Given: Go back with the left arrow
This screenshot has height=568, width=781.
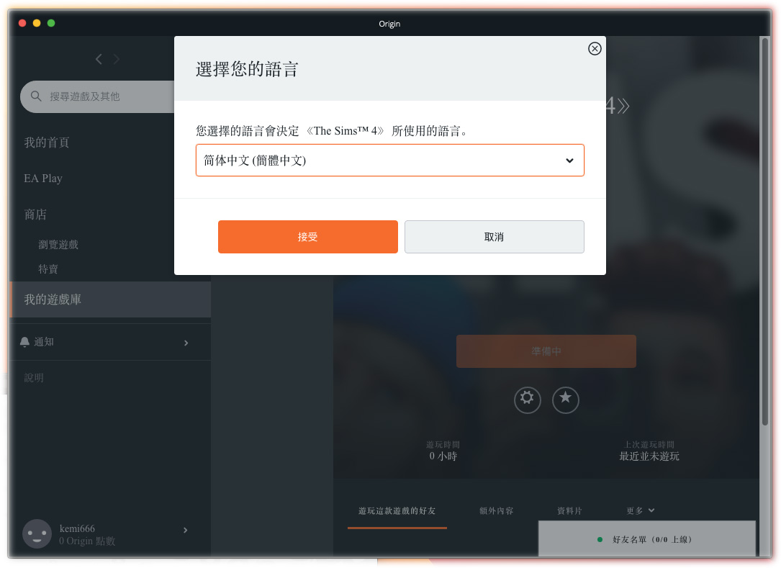Looking at the screenshot, I should click(x=99, y=59).
